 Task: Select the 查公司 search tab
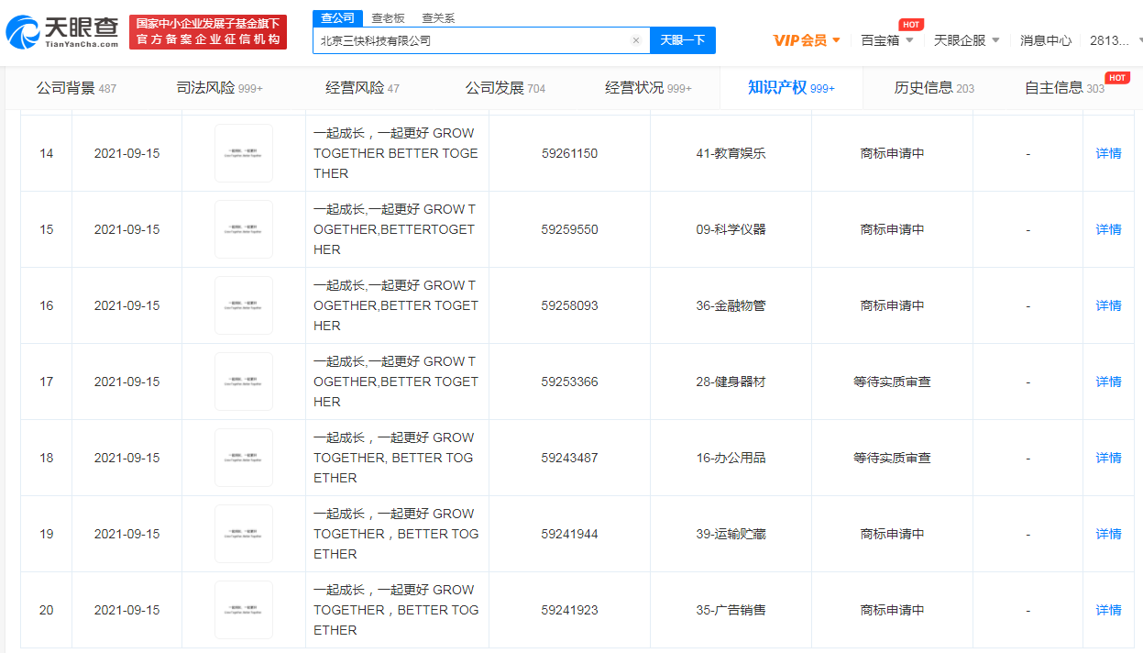click(x=337, y=17)
